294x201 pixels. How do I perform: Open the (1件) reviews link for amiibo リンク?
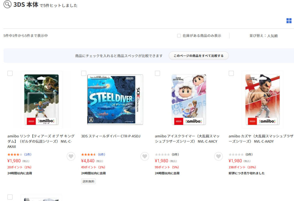(28, 155)
